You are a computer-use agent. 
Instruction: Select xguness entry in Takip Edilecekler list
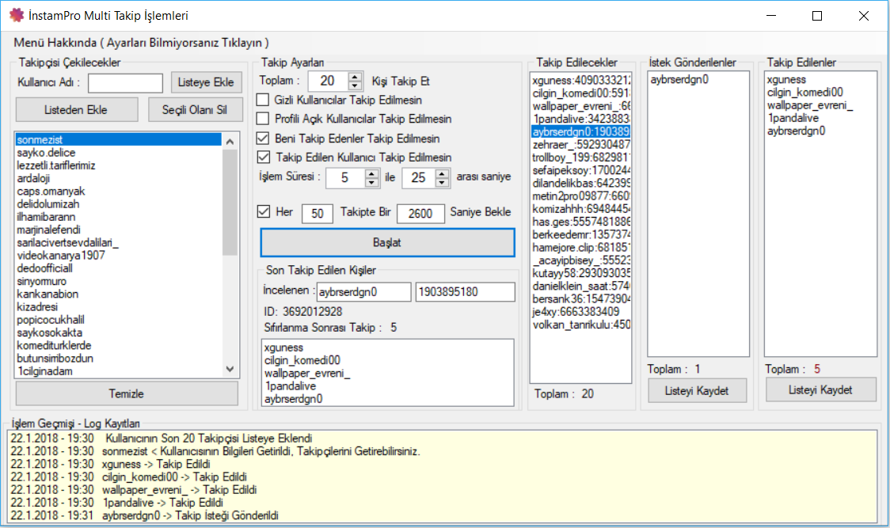580,81
